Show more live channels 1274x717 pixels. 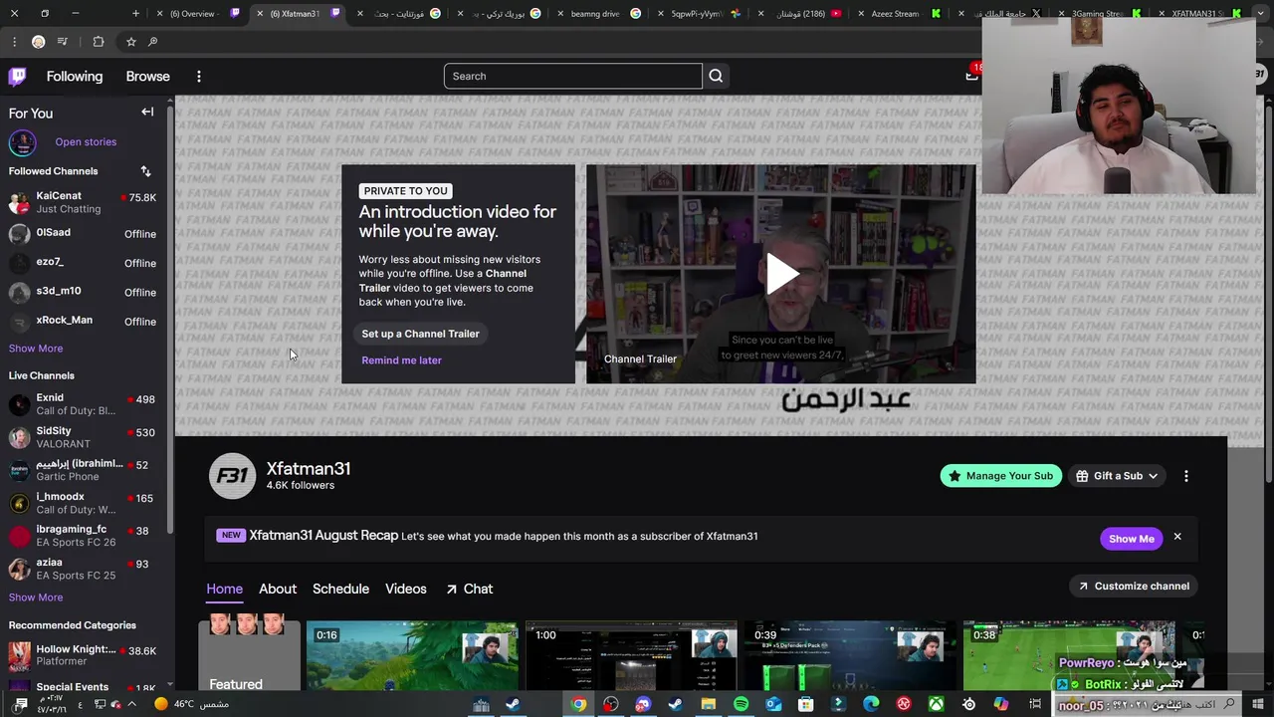click(x=36, y=597)
